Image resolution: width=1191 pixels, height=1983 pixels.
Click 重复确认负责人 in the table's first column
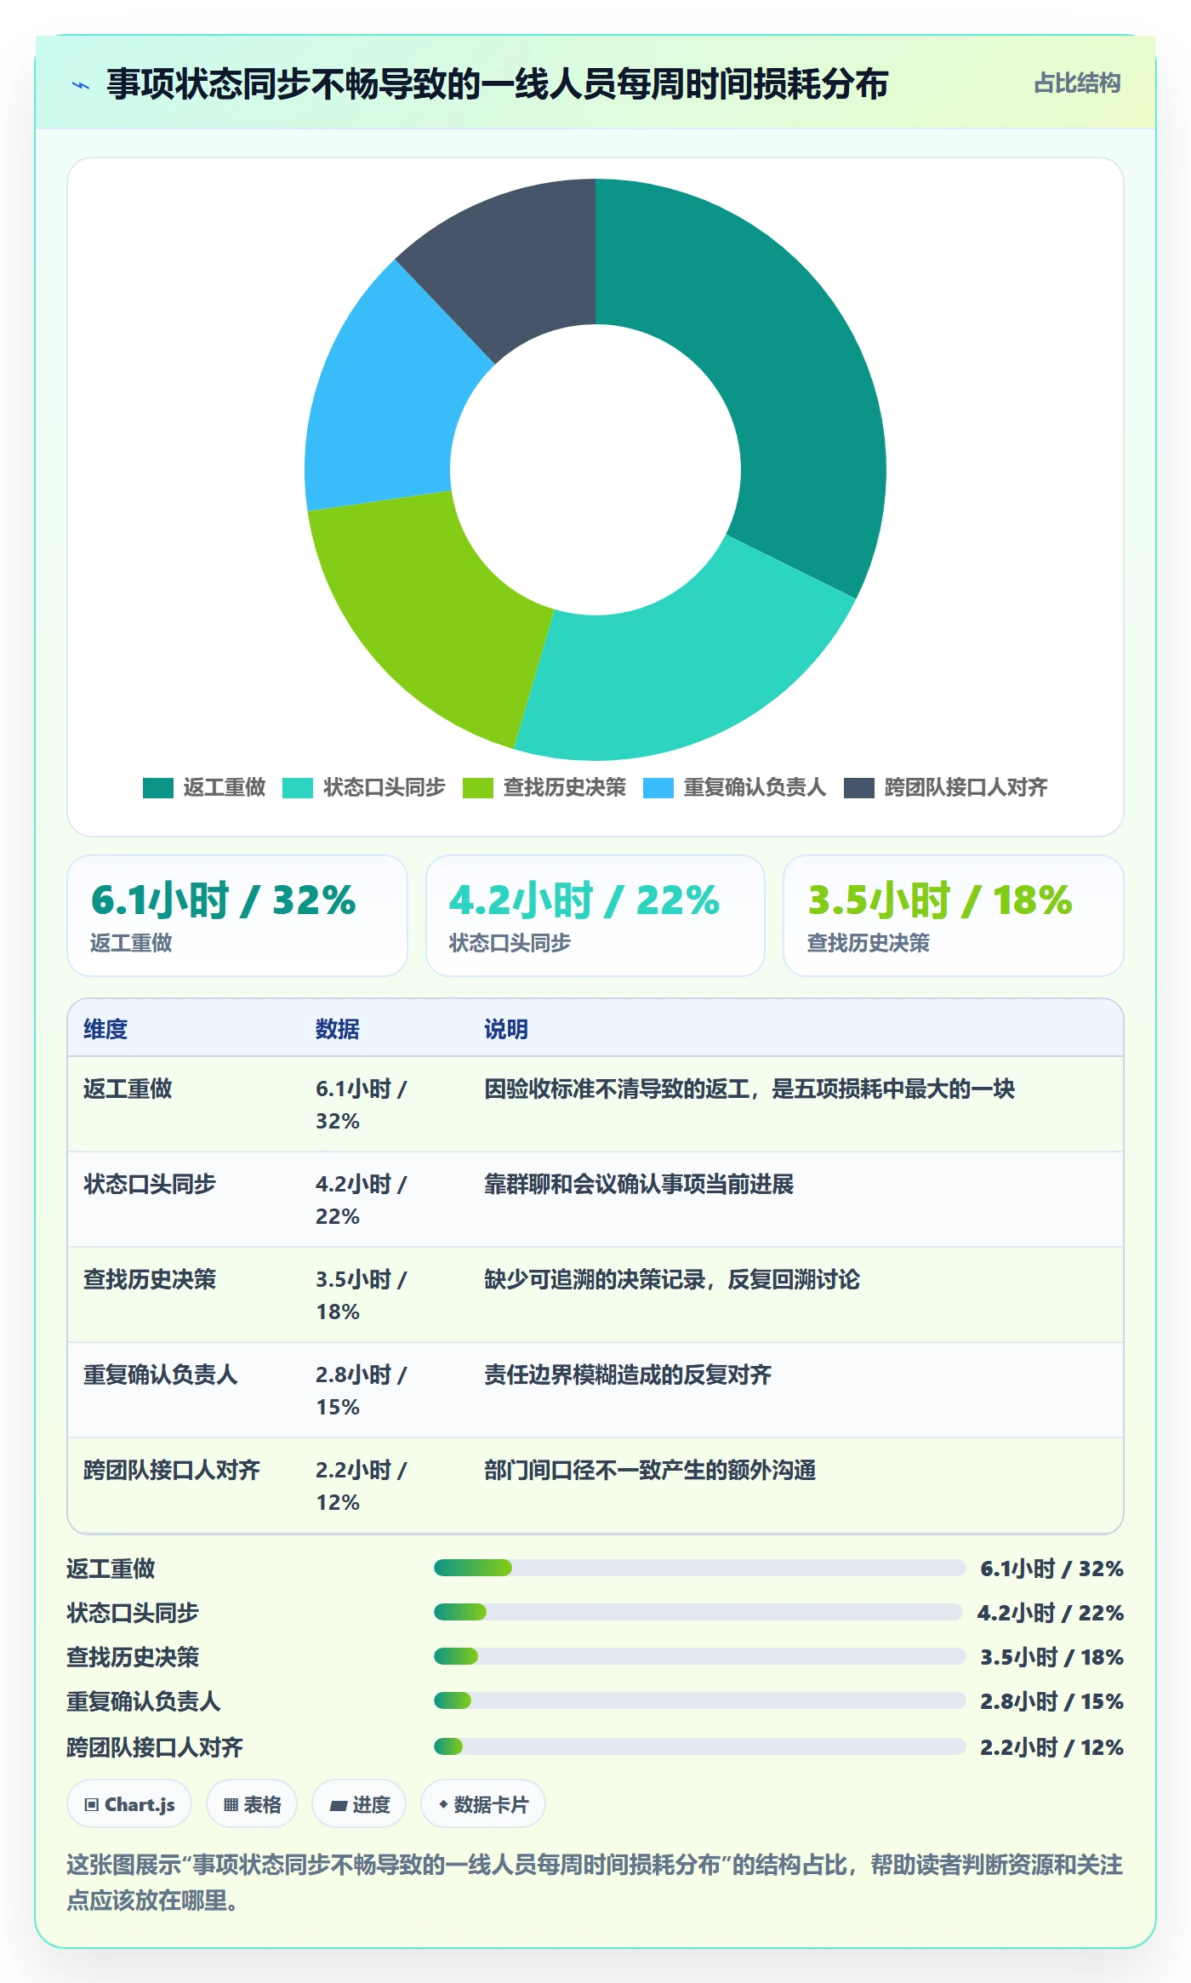(161, 1374)
